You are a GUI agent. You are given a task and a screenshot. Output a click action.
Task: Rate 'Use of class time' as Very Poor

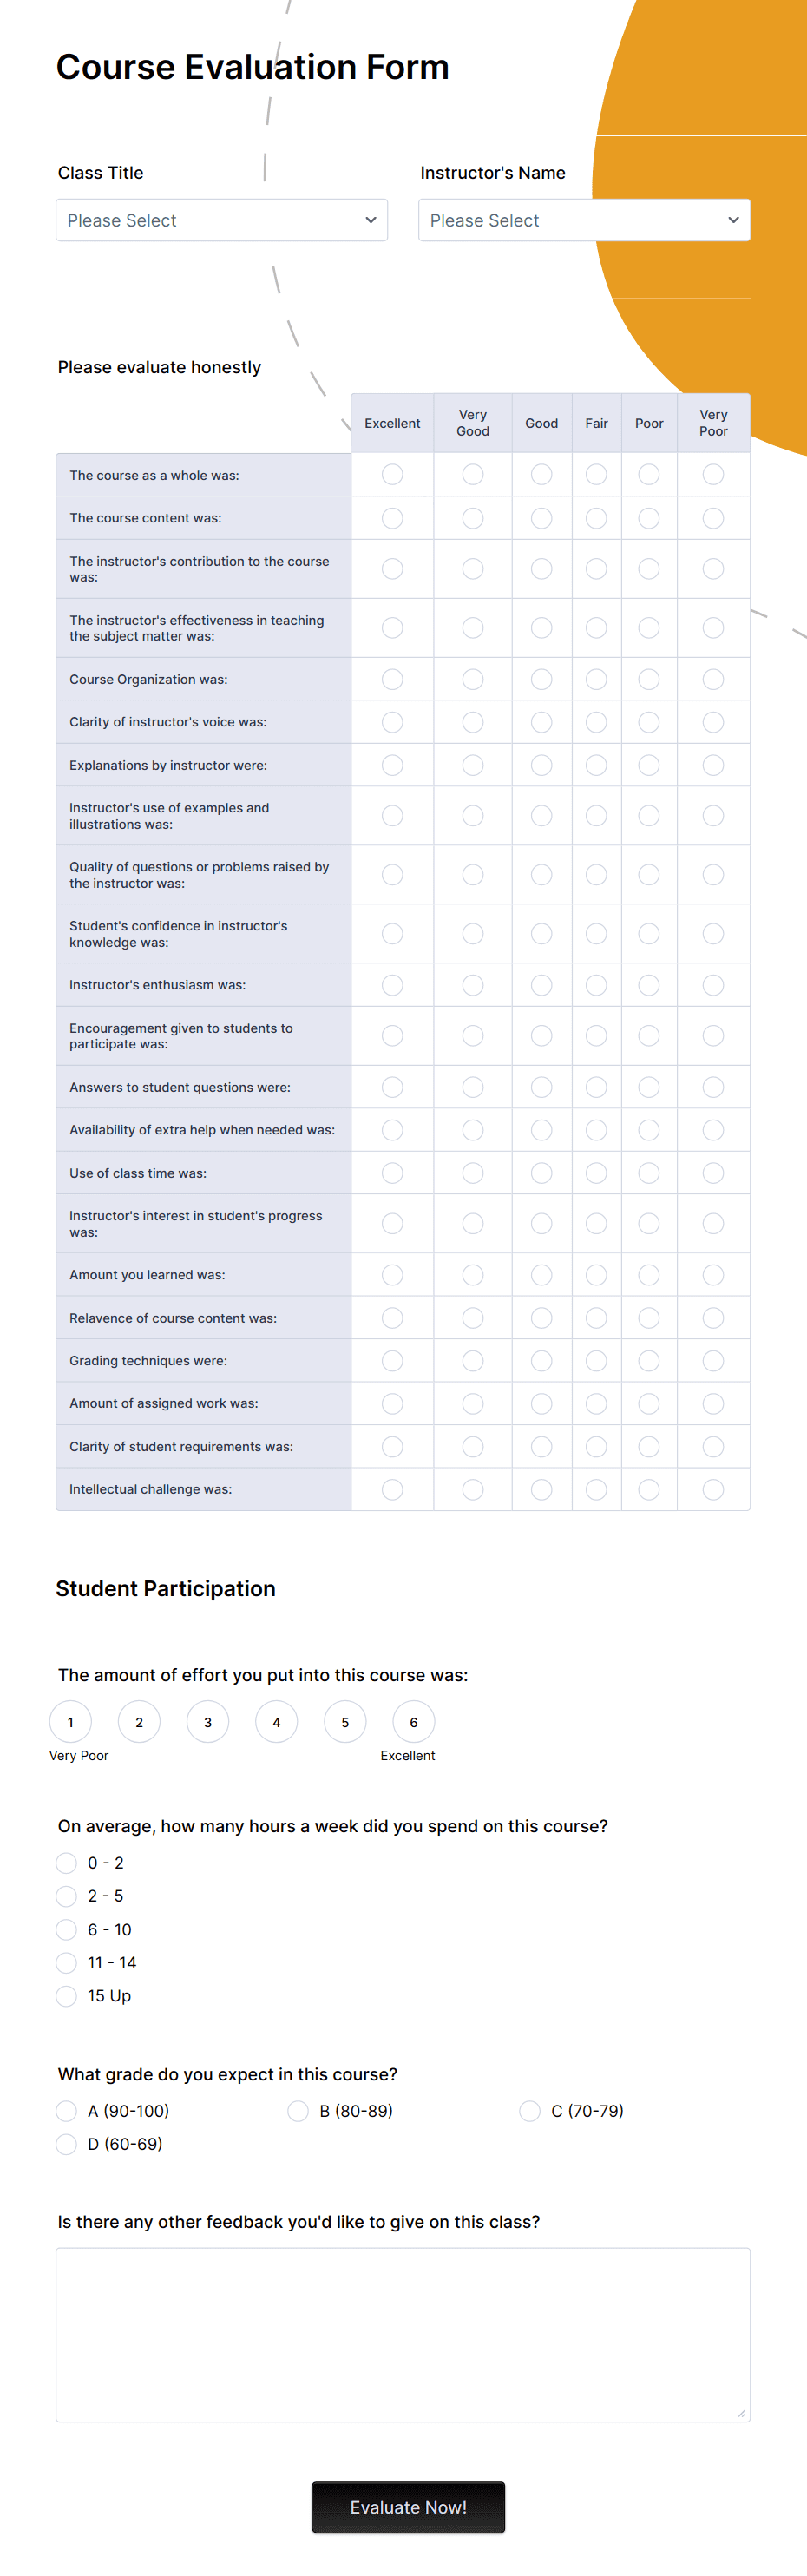click(713, 1173)
